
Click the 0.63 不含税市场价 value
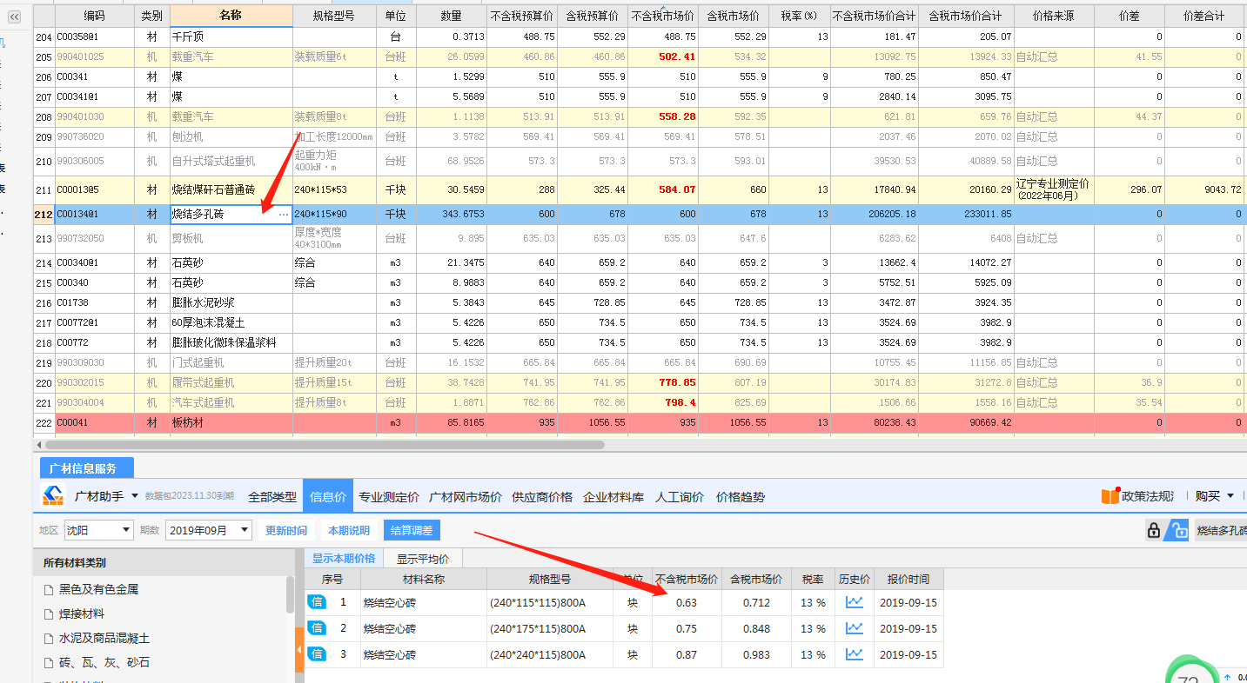[687, 602]
